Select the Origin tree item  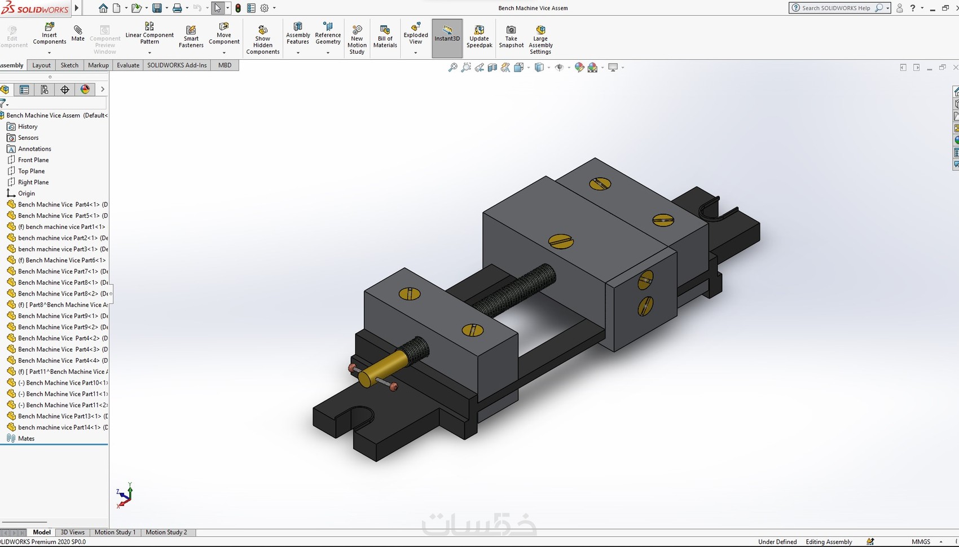[27, 193]
